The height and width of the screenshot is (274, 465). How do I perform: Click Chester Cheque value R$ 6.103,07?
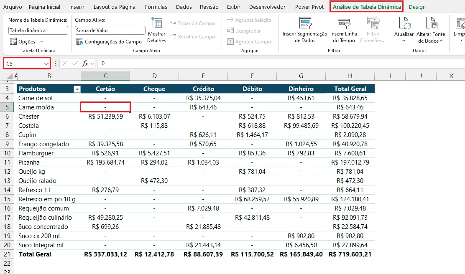(x=154, y=117)
